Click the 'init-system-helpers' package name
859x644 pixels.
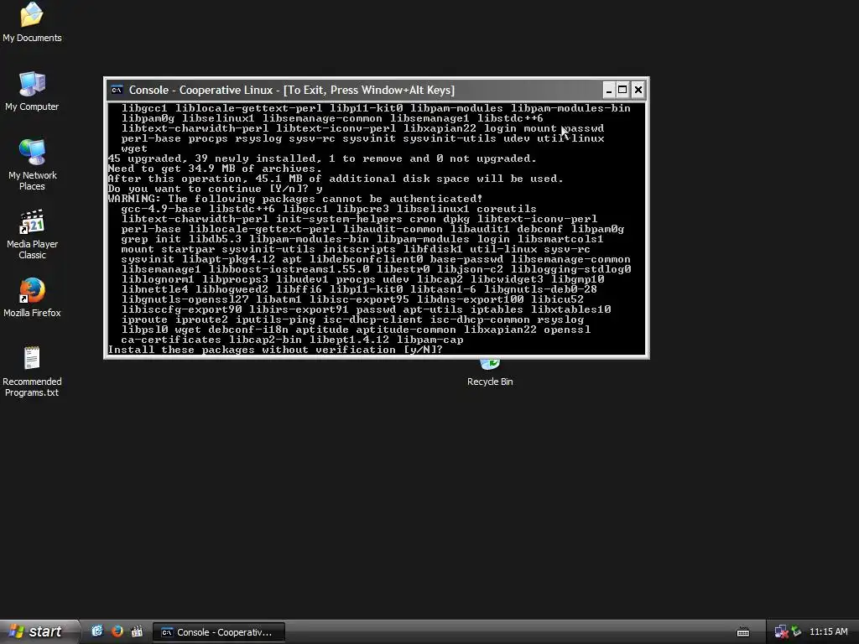(x=339, y=219)
